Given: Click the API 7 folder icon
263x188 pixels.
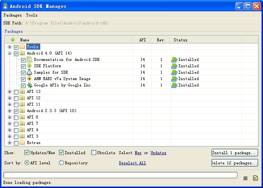Looking at the screenshot, I should tap(22, 123).
